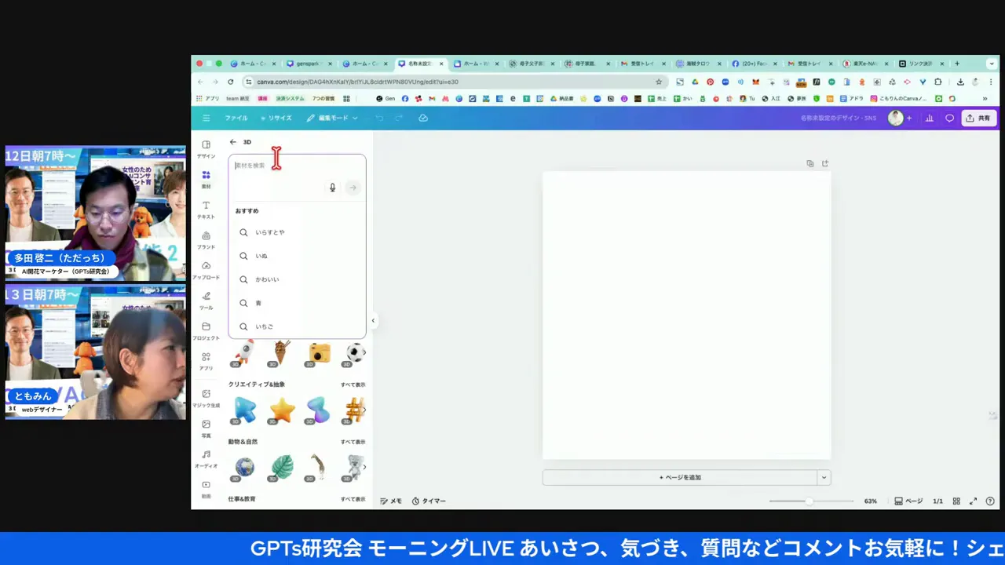1005x565 pixels.
Task: Click the undo arrow in the toolbar
Action: pyautogui.click(x=379, y=118)
